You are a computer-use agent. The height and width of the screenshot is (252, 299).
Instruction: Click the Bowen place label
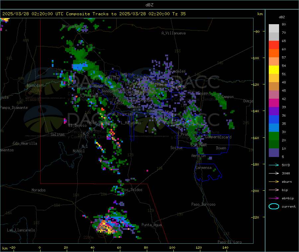pos(221,148)
